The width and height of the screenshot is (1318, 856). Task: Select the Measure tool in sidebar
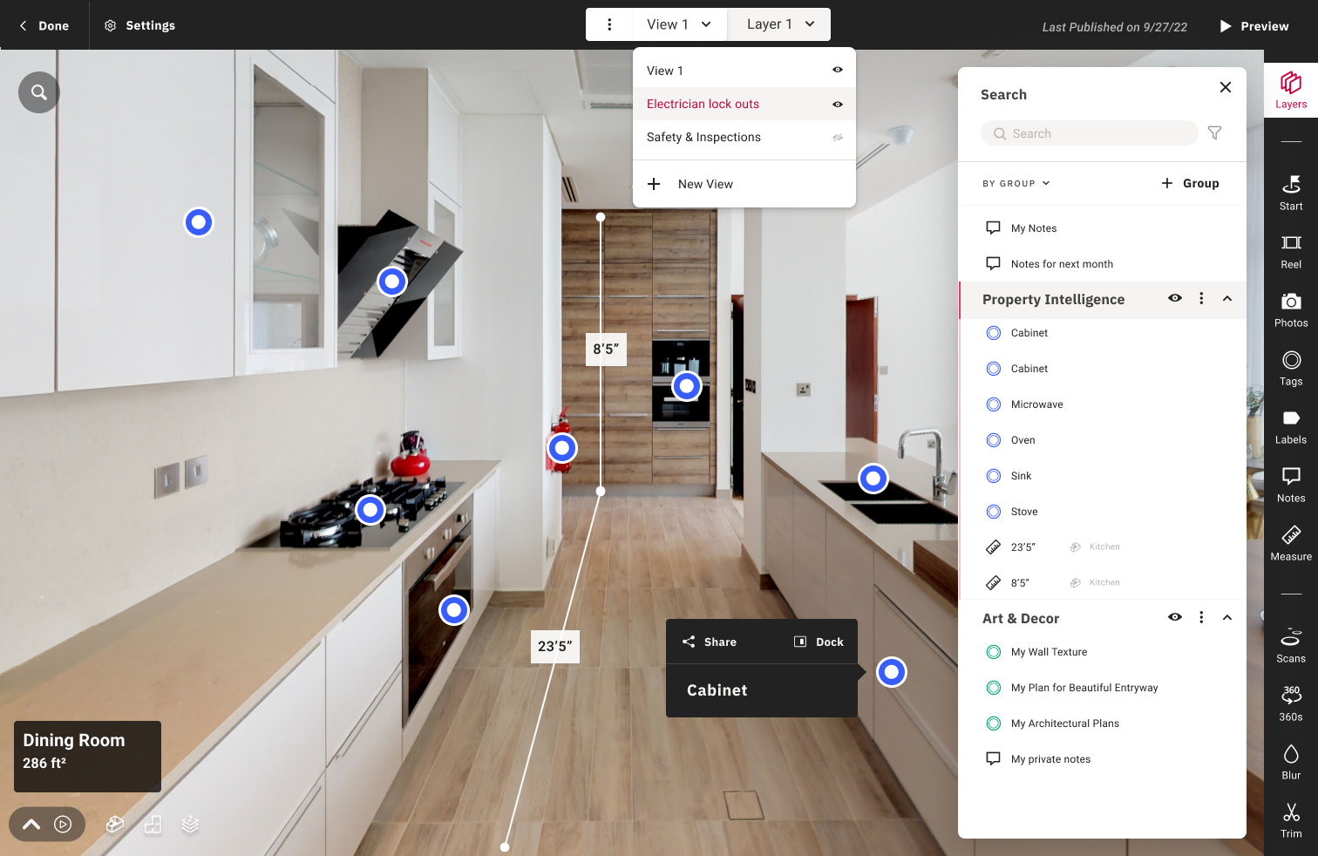point(1290,543)
